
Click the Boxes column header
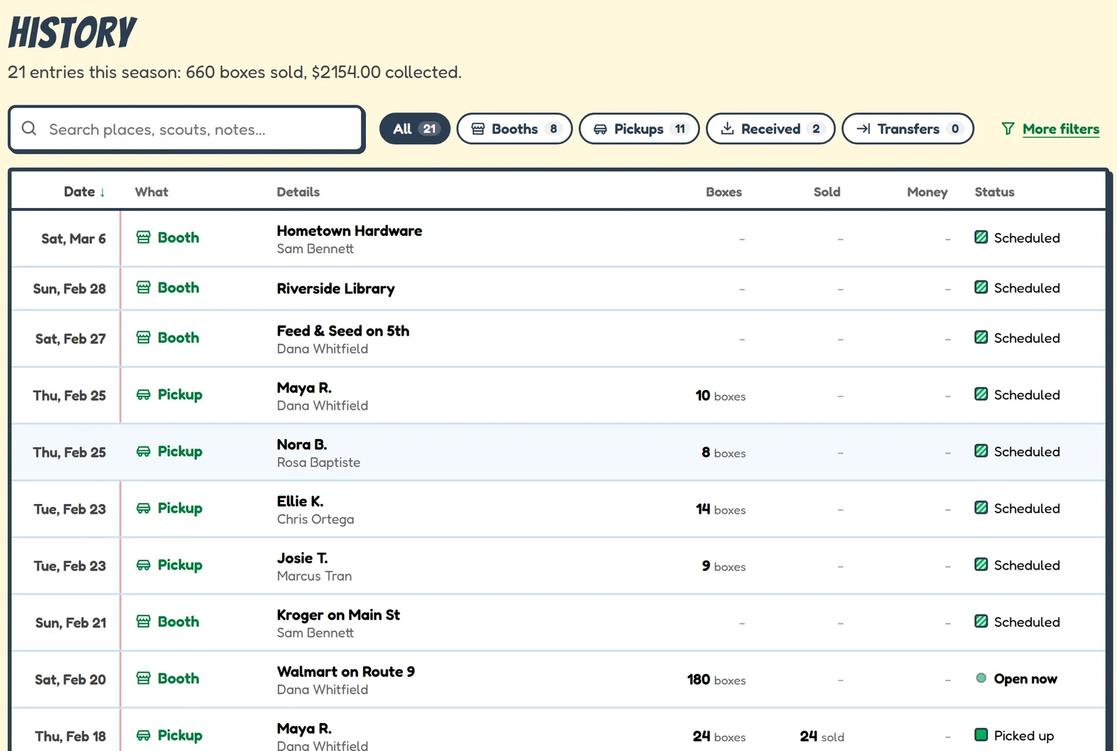point(723,192)
